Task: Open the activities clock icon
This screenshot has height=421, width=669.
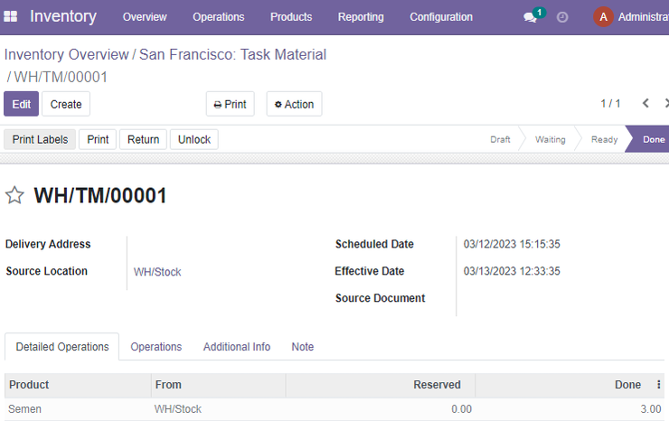Action: click(562, 17)
